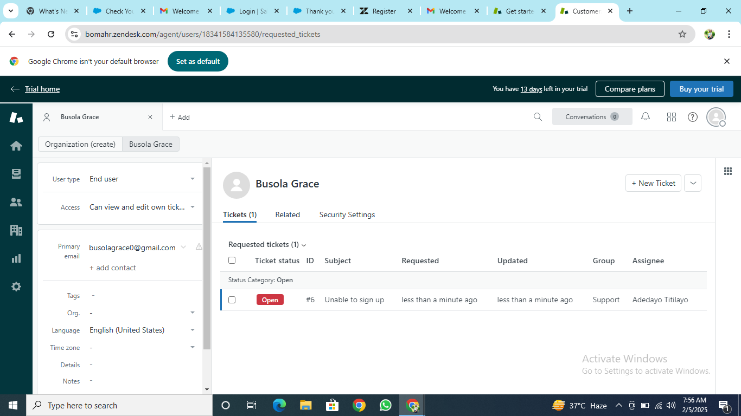
Task: Open the Zendesk products grid icon
Action: coord(672,117)
